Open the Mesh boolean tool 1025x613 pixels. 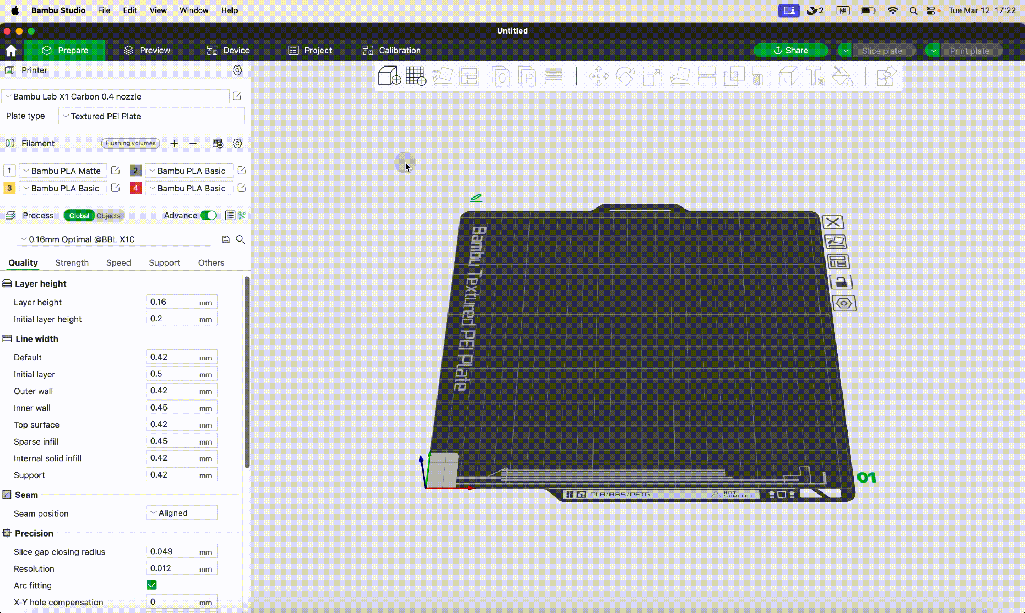(x=733, y=76)
